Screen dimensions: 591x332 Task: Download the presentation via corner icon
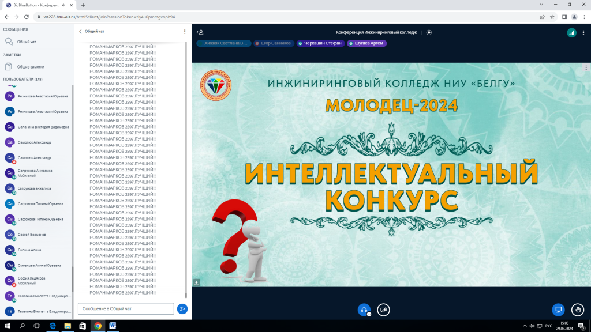tap(196, 282)
